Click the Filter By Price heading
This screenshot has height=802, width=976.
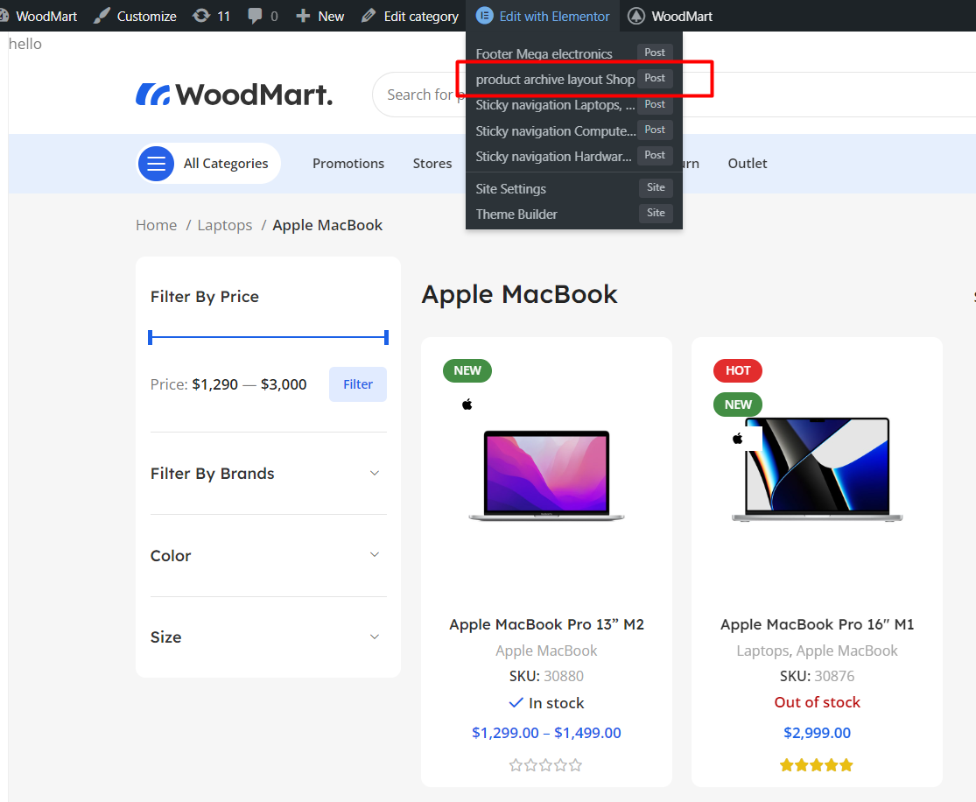pyautogui.click(x=205, y=297)
